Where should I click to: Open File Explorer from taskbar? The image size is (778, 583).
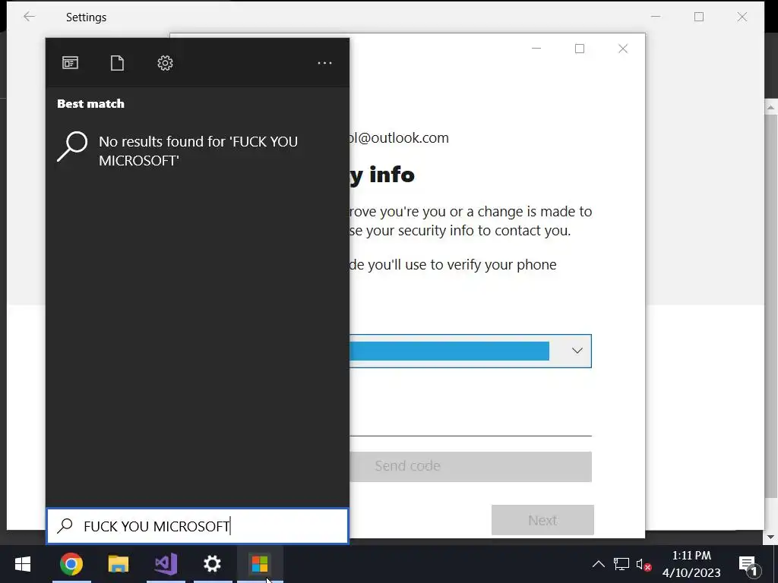coord(118,564)
